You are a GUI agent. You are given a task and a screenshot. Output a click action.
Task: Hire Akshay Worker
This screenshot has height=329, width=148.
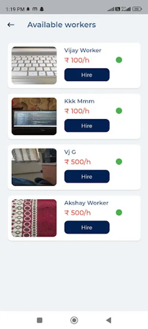[87, 227]
